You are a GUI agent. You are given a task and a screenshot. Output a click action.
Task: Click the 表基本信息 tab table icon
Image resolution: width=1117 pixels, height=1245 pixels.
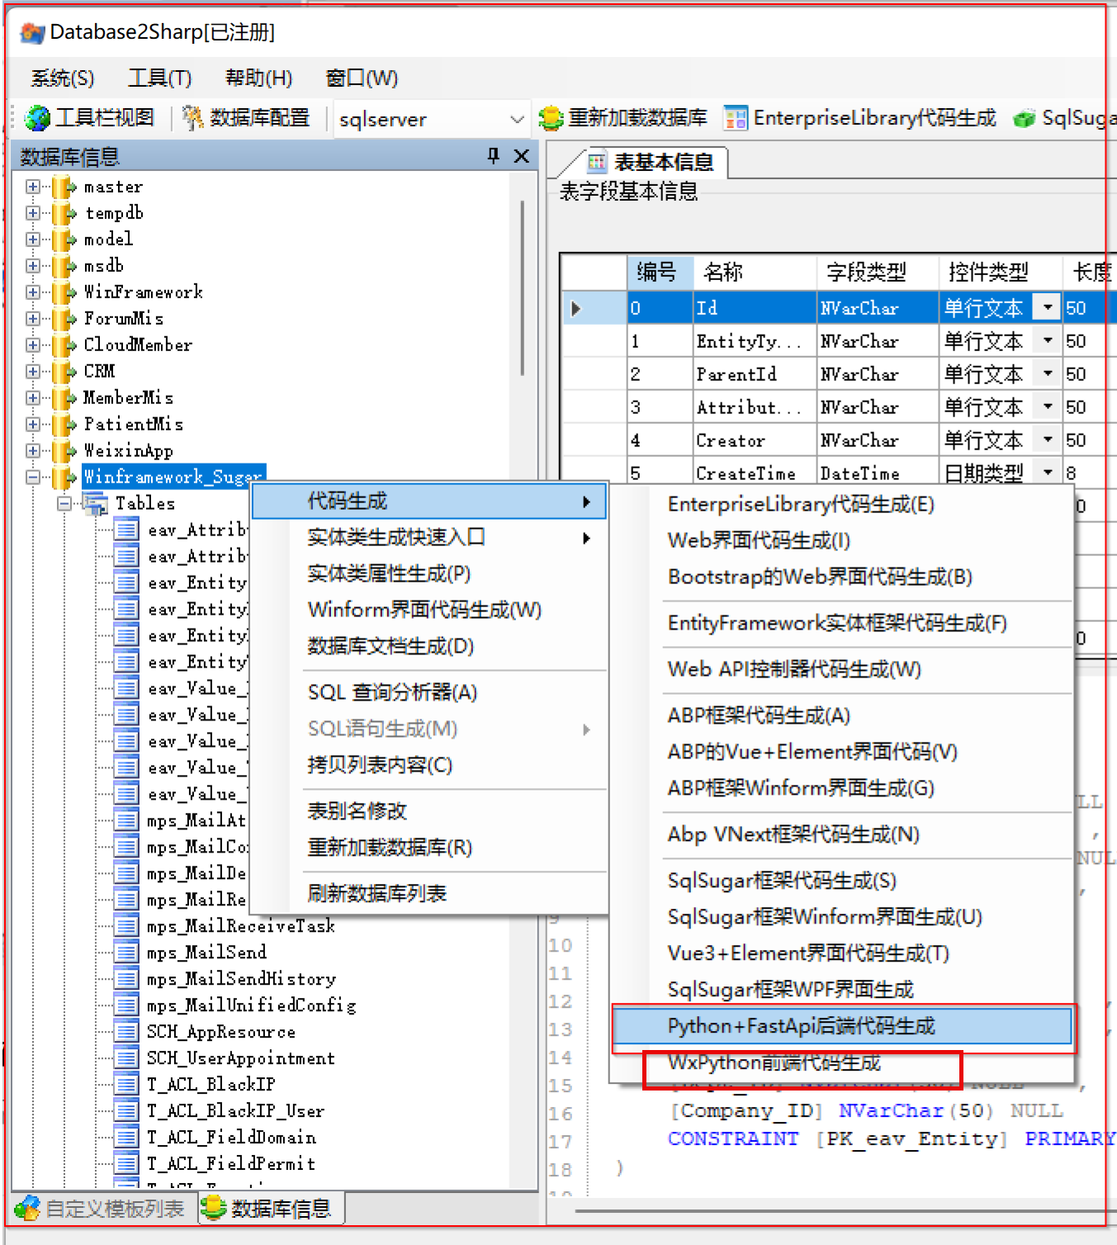[x=597, y=163]
